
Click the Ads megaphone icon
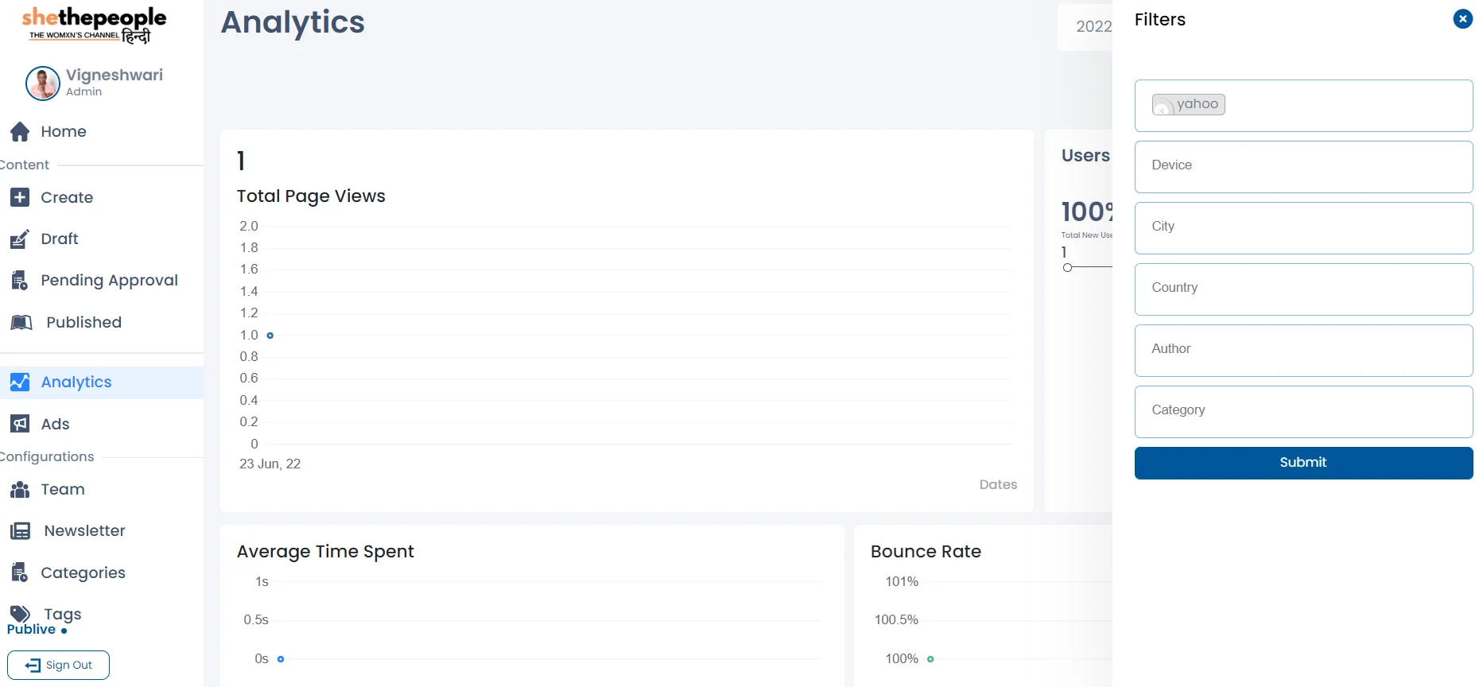point(20,424)
